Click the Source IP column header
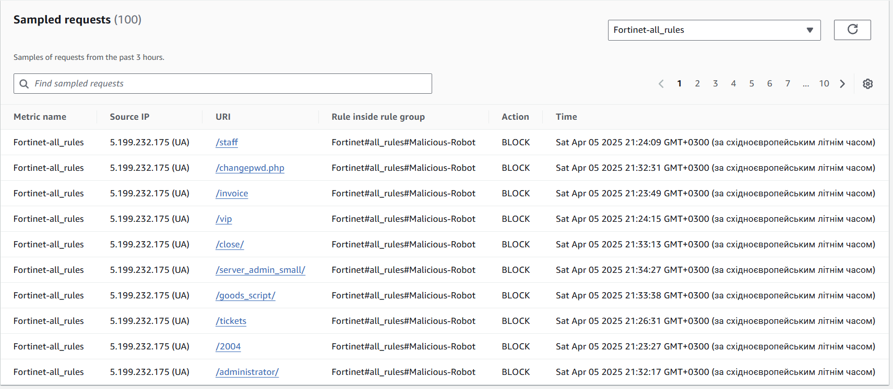The width and height of the screenshot is (893, 389). click(x=129, y=117)
